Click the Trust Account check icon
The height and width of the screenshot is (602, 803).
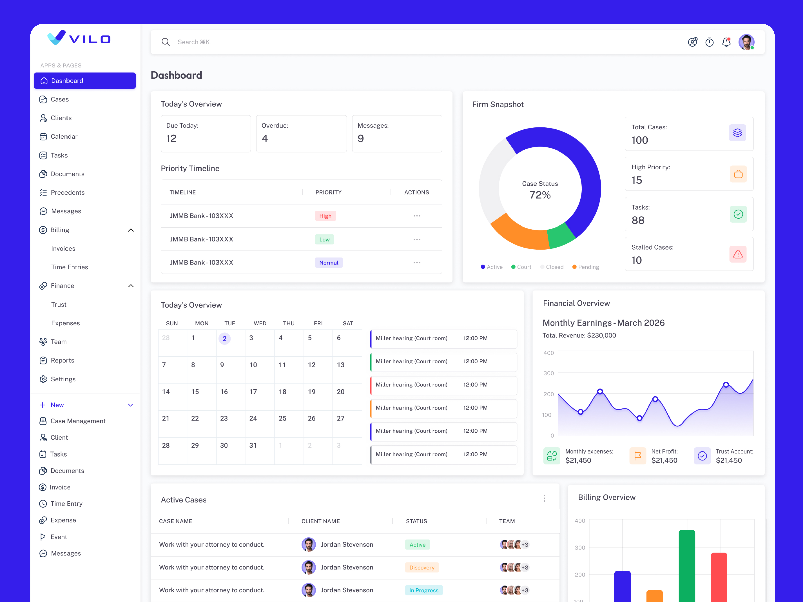tap(702, 456)
